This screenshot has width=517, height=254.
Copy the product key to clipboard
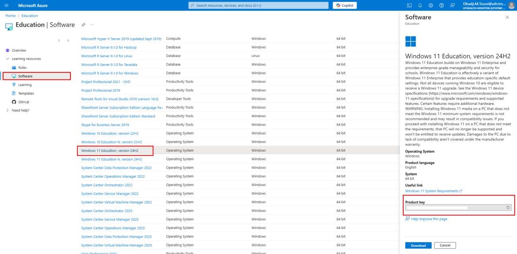pyautogui.click(x=508, y=207)
